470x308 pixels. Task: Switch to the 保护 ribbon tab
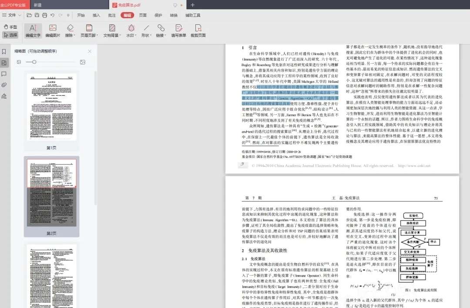[158, 15]
